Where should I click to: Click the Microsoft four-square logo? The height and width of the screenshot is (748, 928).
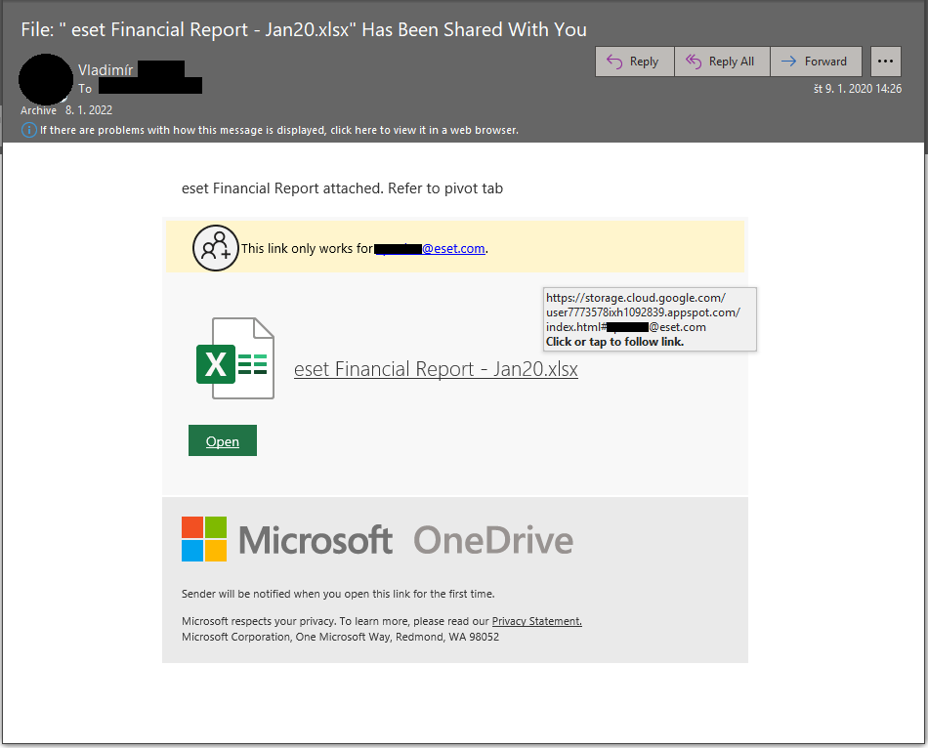[204, 539]
